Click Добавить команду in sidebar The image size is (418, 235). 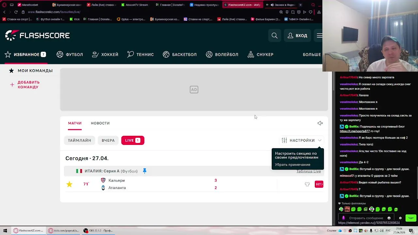[x=25, y=85]
